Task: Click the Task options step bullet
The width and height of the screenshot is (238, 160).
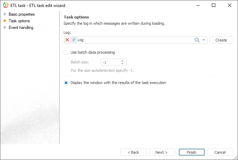Action: tap(5, 21)
